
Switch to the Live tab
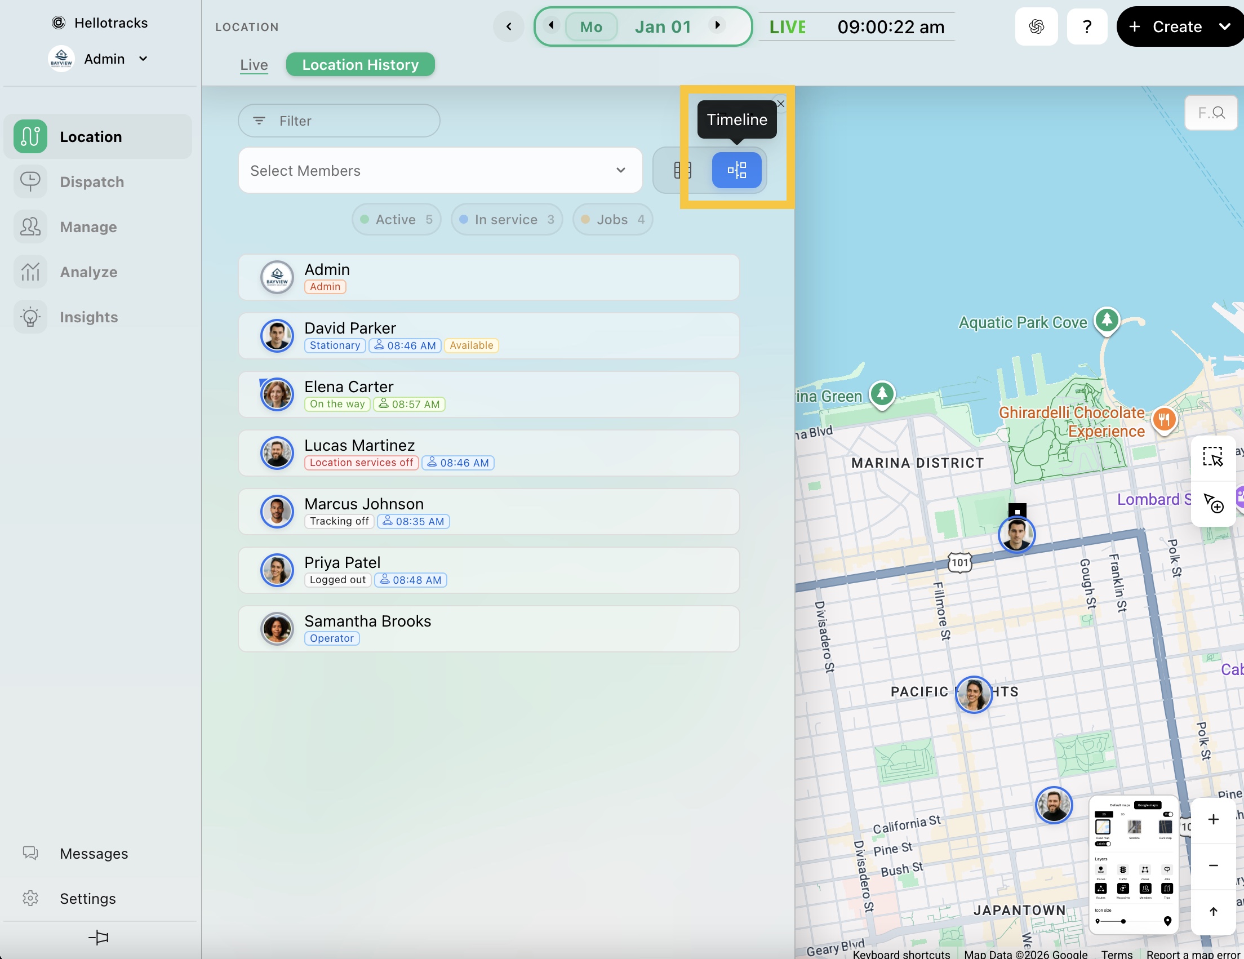(x=254, y=65)
